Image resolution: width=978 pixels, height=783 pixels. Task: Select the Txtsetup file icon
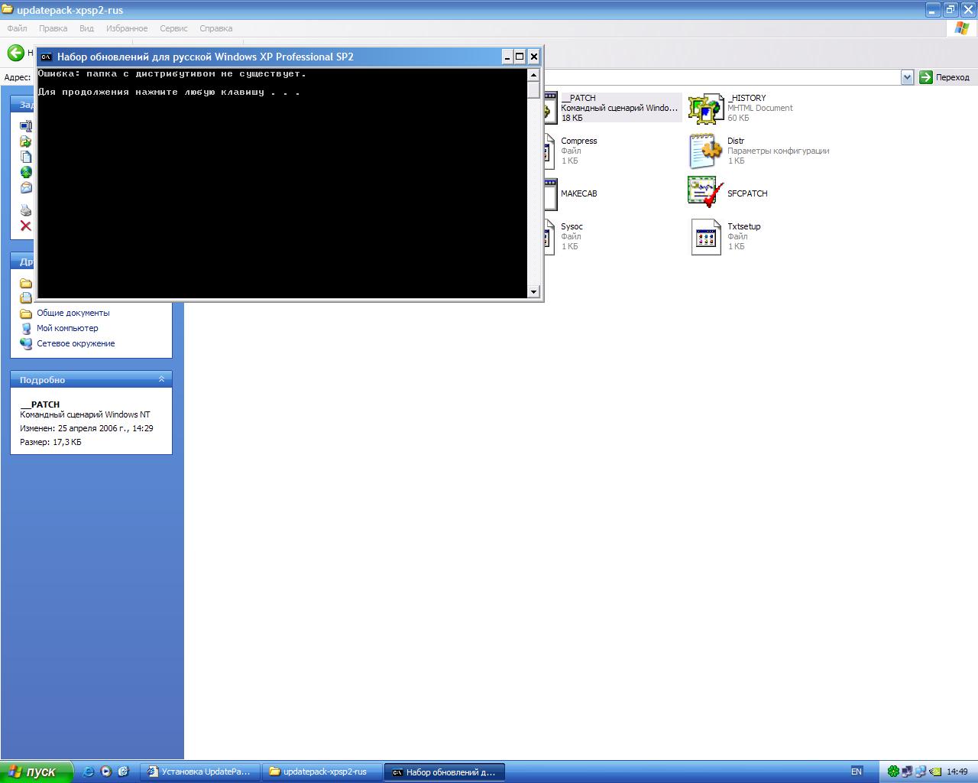click(705, 236)
